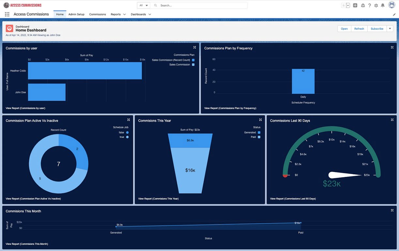Open the Help question mark icon

(x=369, y=6)
